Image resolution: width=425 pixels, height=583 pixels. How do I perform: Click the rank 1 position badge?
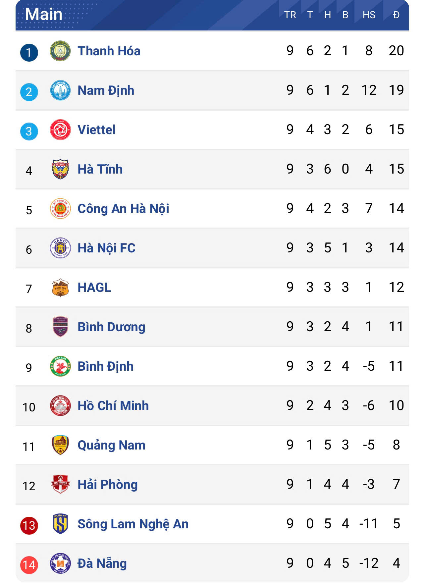pos(29,52)
